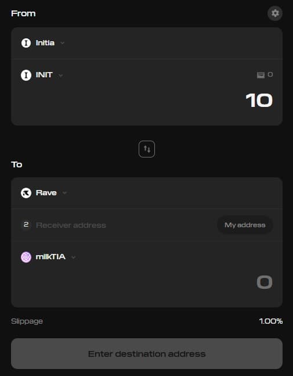Screen dimensions: 293x376
Task: Click the Receiver address input field
Action: click(x=125, y=225)
